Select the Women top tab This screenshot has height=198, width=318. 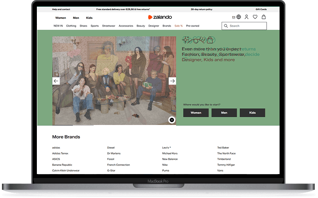tap(61, 18)
